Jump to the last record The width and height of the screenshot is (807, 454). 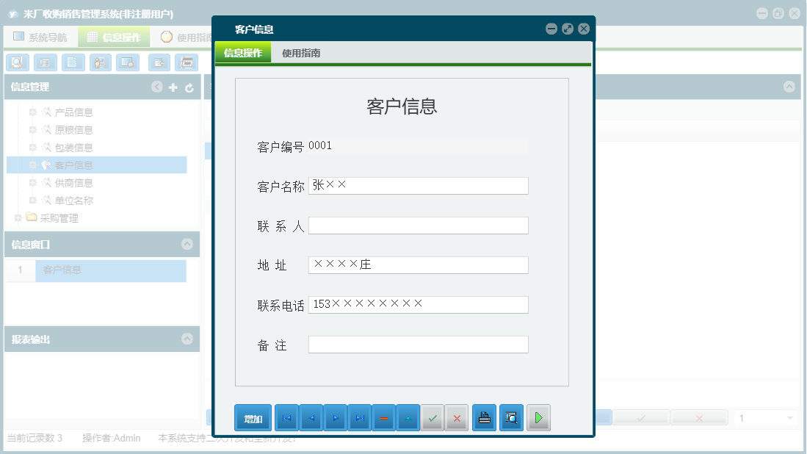pyautogui.click(x=359, y=417)
